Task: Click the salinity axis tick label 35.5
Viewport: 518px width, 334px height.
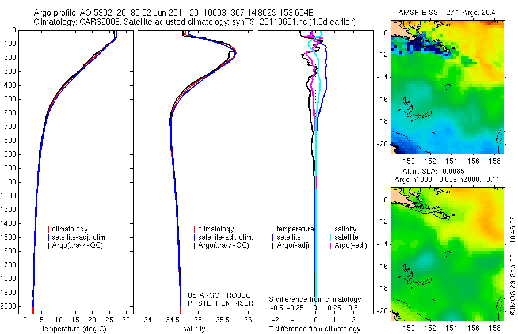Action: coord(223,320)
